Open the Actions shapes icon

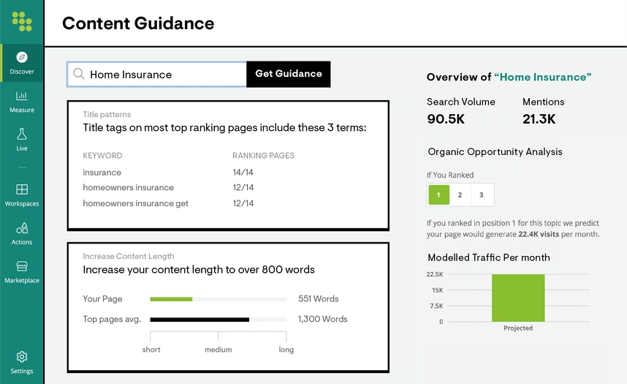(x=22, y=227)
